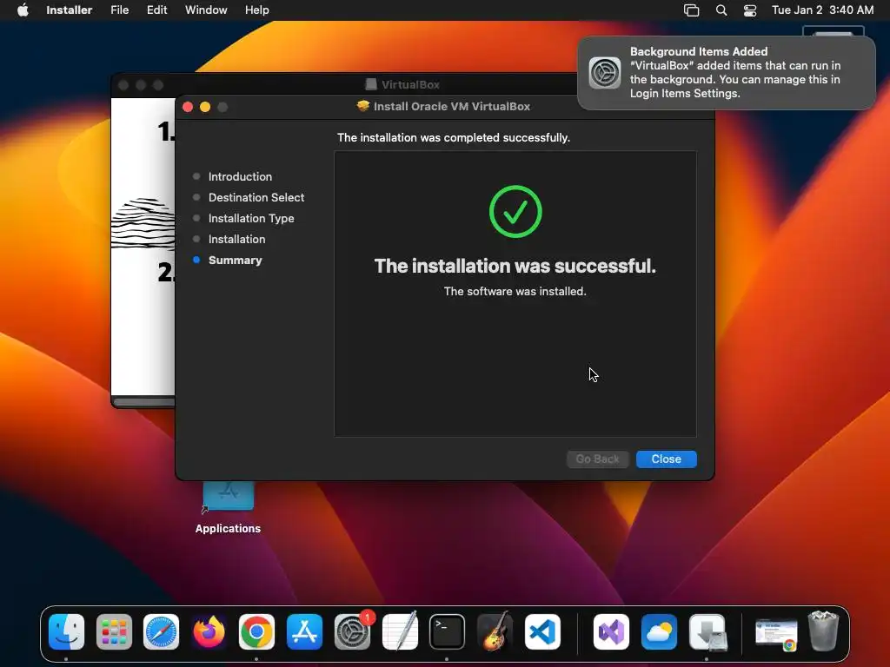
Task: Open the Edit menu
Action: point(156,10)
